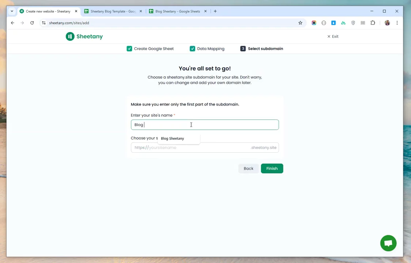
Task: Click the green Nuxt extension icon
Action: 343,23
